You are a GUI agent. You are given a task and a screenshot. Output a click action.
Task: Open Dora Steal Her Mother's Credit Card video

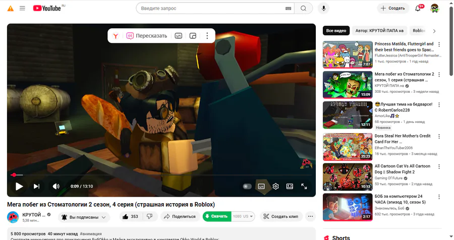(x=348, y=147)
